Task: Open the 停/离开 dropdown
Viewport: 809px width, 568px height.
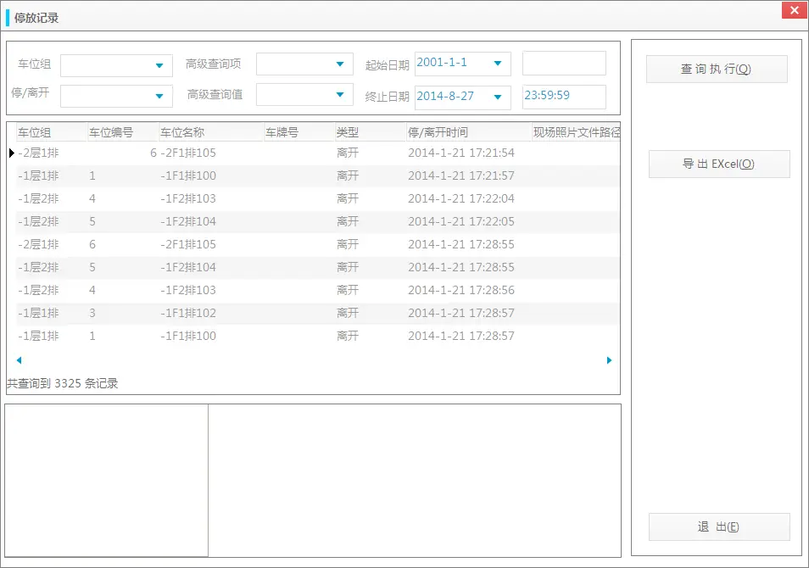Action: coord(158,95)
